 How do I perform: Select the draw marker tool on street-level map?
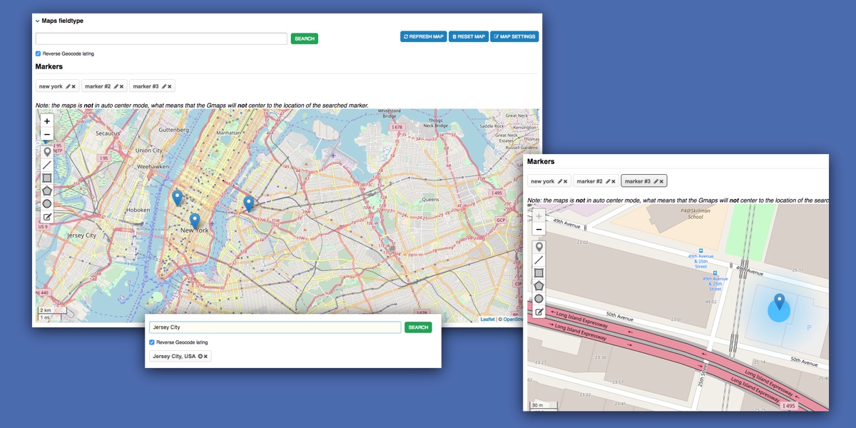[x=539, y=247]
